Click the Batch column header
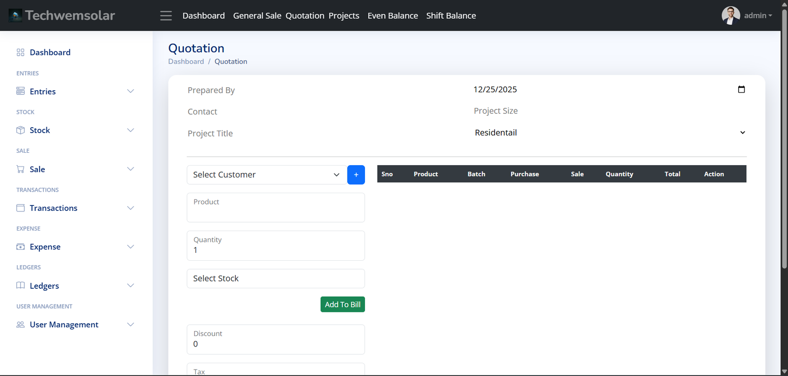Screen dimensions: 788x376 tap(476, 174)
